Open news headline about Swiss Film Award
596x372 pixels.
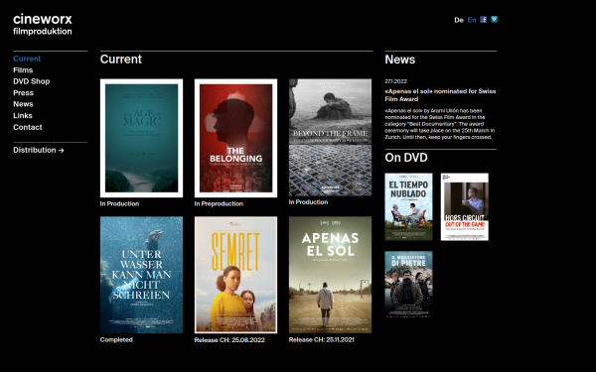tap(440, 95)
